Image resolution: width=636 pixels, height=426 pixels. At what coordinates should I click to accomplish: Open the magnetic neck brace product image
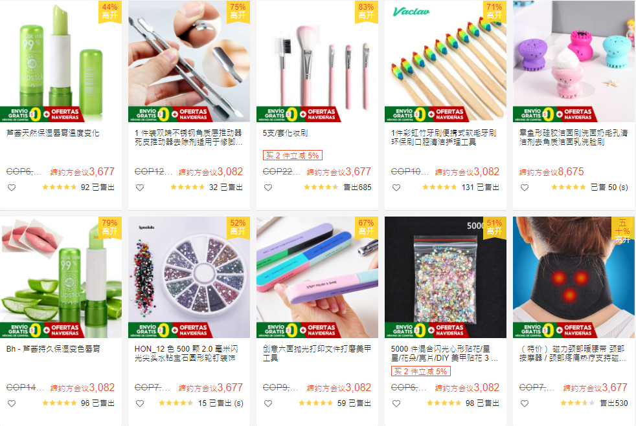pos(574,277)
